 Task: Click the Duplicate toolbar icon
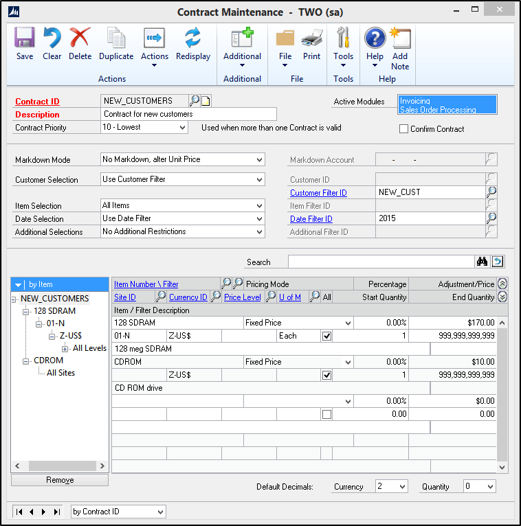click(116, 37)
